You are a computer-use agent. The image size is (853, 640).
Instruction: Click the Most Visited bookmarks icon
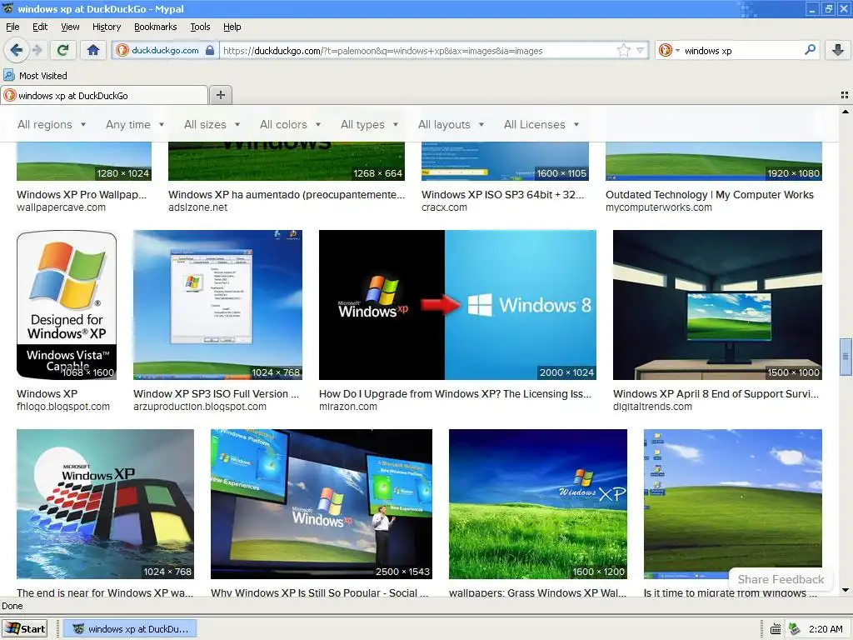pyautogui.click(x=9, y=75)
